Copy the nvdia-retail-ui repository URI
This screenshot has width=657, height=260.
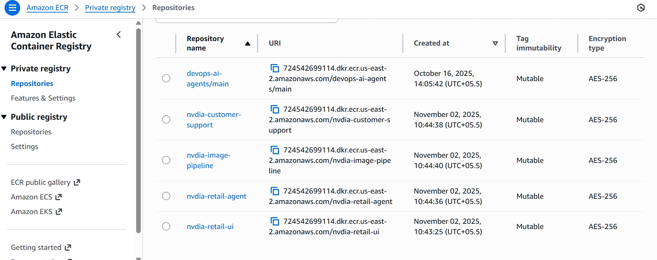point(275,221)
